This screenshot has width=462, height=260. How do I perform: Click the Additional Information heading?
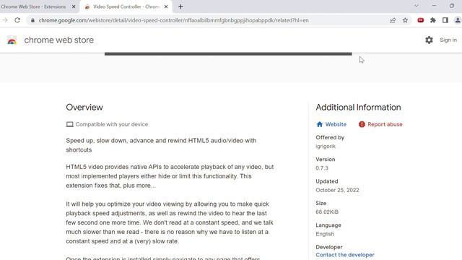tap(358, 108)
